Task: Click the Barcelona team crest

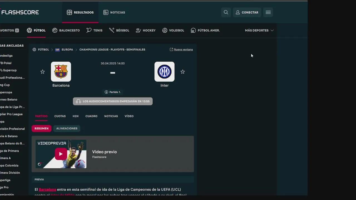Action: click(61, 72)
